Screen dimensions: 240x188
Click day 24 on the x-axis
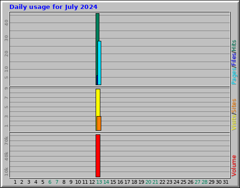[x=176, y=182]
